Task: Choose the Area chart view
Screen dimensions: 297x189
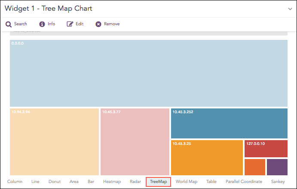Action: pyautogui.click(x=74, y=182)
